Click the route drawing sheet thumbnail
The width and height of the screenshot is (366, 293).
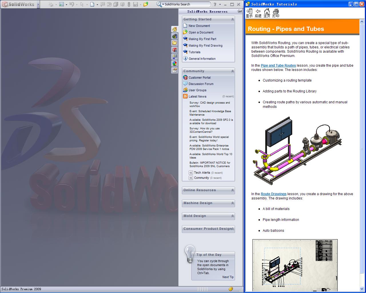pyautogui.click(x=295, y=265)
